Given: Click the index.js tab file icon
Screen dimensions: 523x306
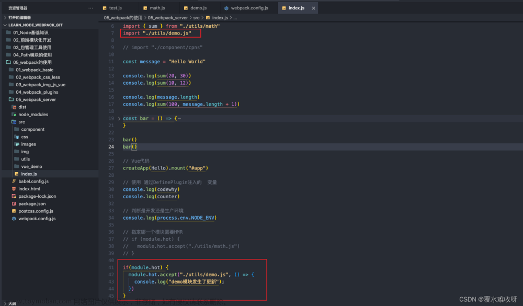Looking at the screenshot, I should pos(284,8).
